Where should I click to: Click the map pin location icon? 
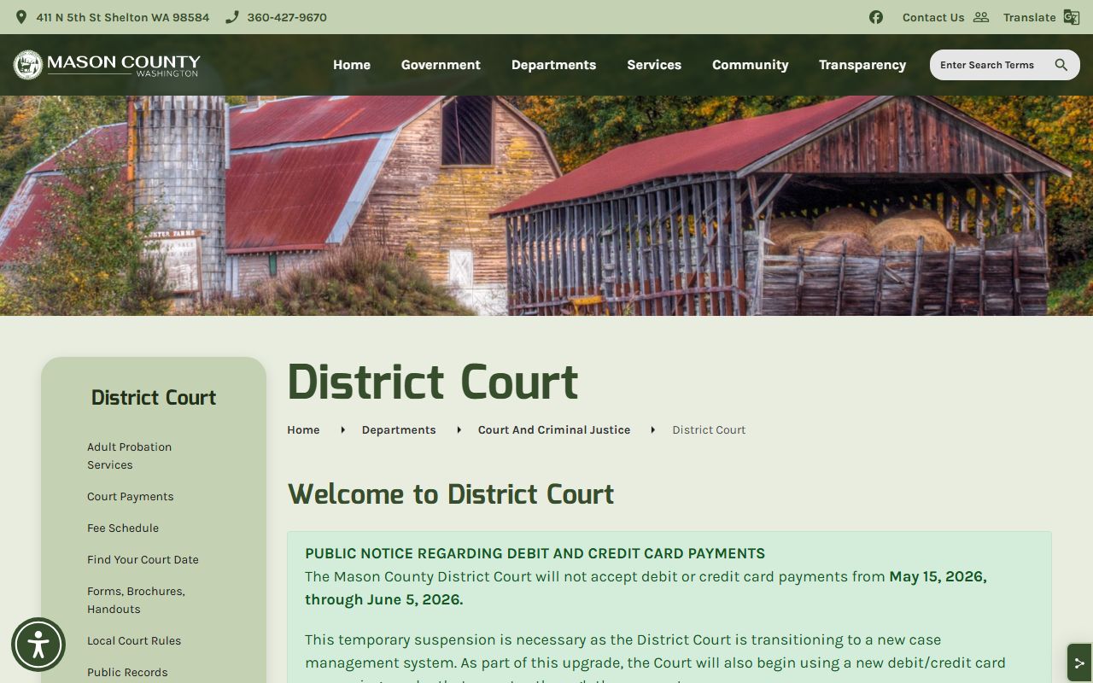point(21,17)
